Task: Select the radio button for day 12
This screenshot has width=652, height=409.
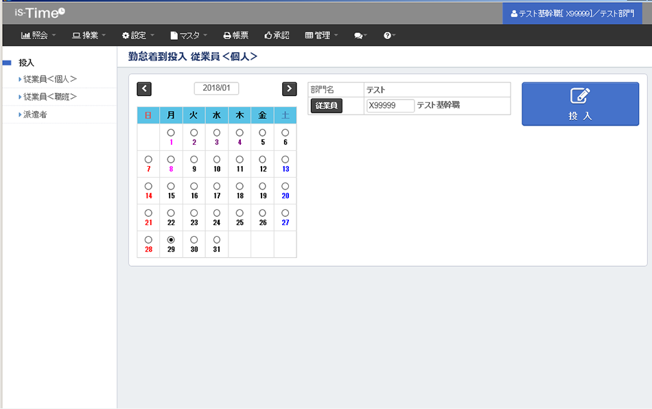Action: point(262,160)
